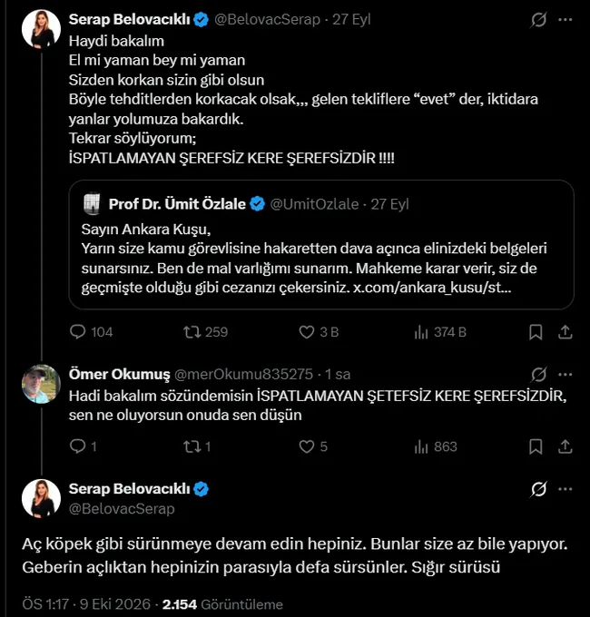The width and height of the screenshot is (590, 617).
Task: Like the first tweet with 3 B likes
Action: pos(307,332)
